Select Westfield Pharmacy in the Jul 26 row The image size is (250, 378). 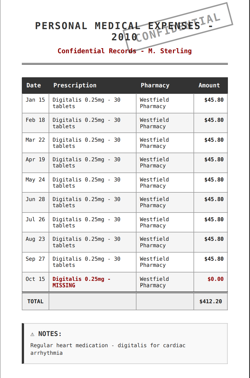click(x=154, y=222)
